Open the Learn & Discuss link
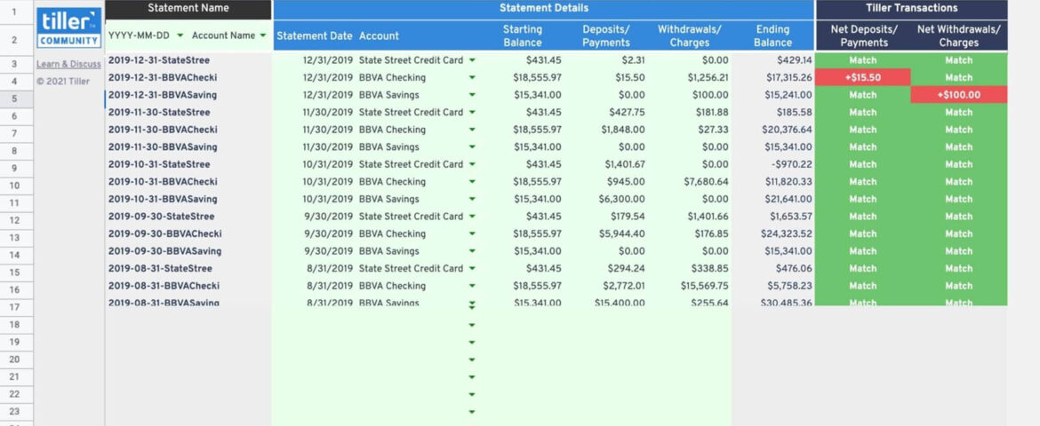This screenshot has width=1040, height=426. [69, 64]
